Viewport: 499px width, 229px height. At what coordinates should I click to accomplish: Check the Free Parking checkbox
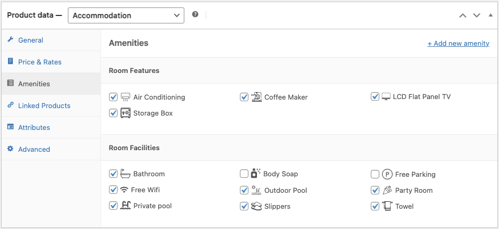pos(375,174)
